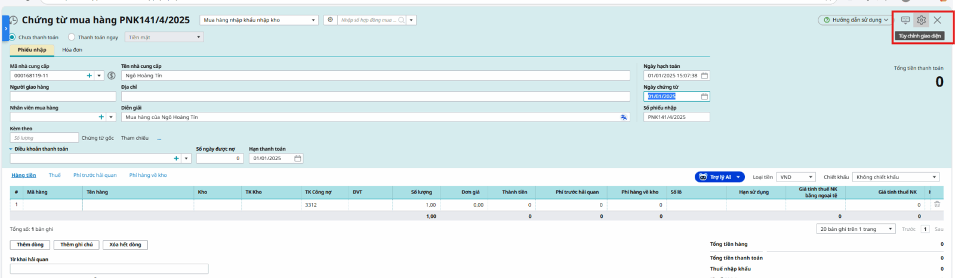Click the Tờ khai hải quan input field

(x=109, y=269)
